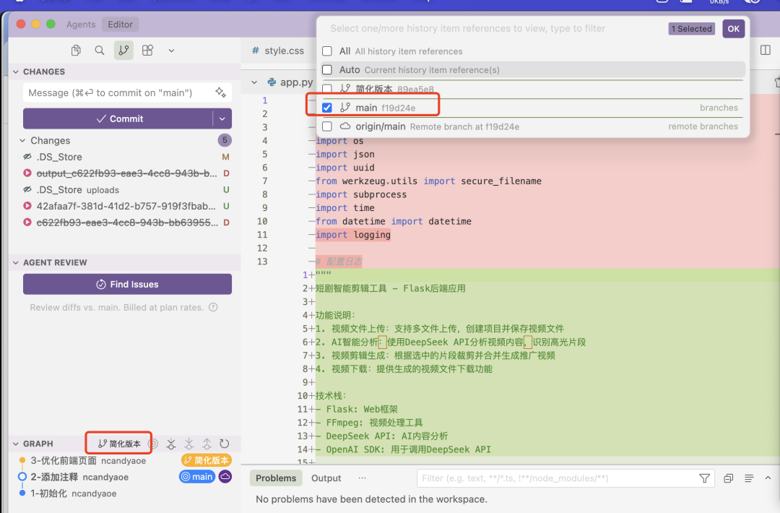Viewport: 780px width, 513px height.
Task: Maximize the bottom panel with the chevron
Action: [x=768, y=478]
